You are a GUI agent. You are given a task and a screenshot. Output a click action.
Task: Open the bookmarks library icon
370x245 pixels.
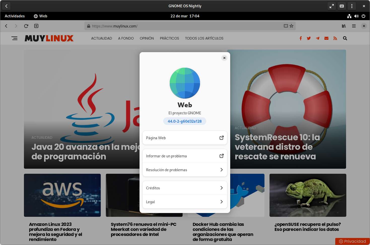point(344,26)
